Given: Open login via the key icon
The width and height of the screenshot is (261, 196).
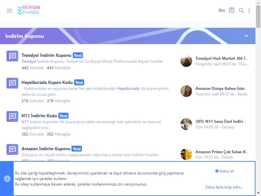Looking at the screenshot, I should 222,11.
